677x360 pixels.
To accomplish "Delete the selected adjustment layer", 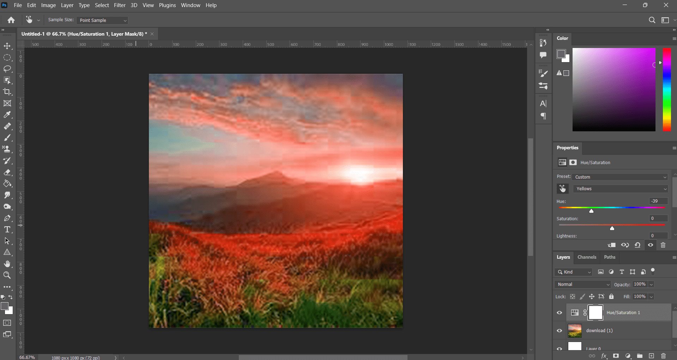I will (663, 245).
